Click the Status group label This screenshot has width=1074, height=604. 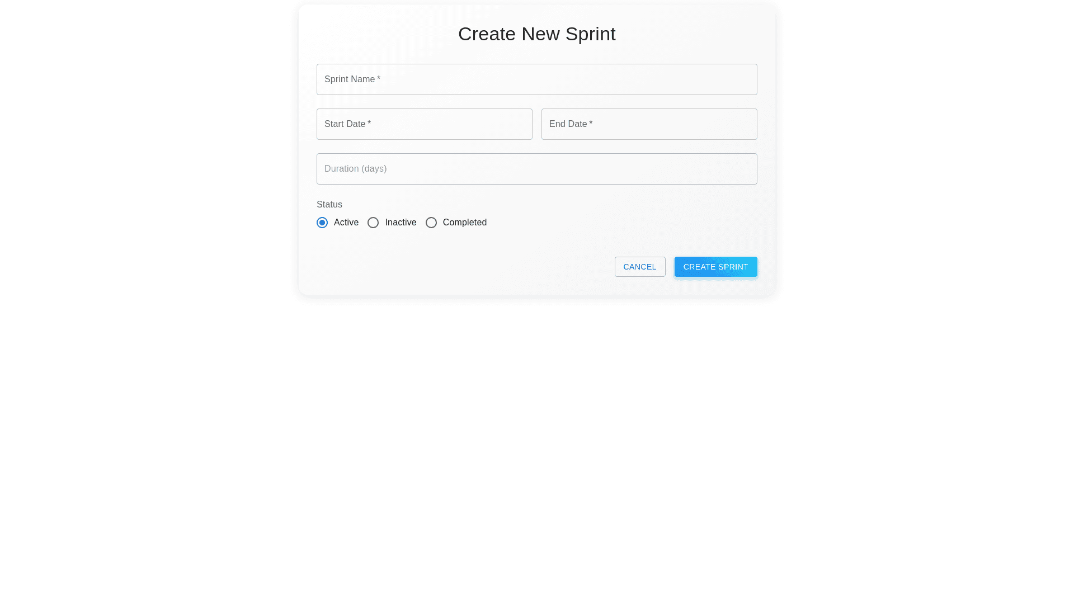(329, 205)
